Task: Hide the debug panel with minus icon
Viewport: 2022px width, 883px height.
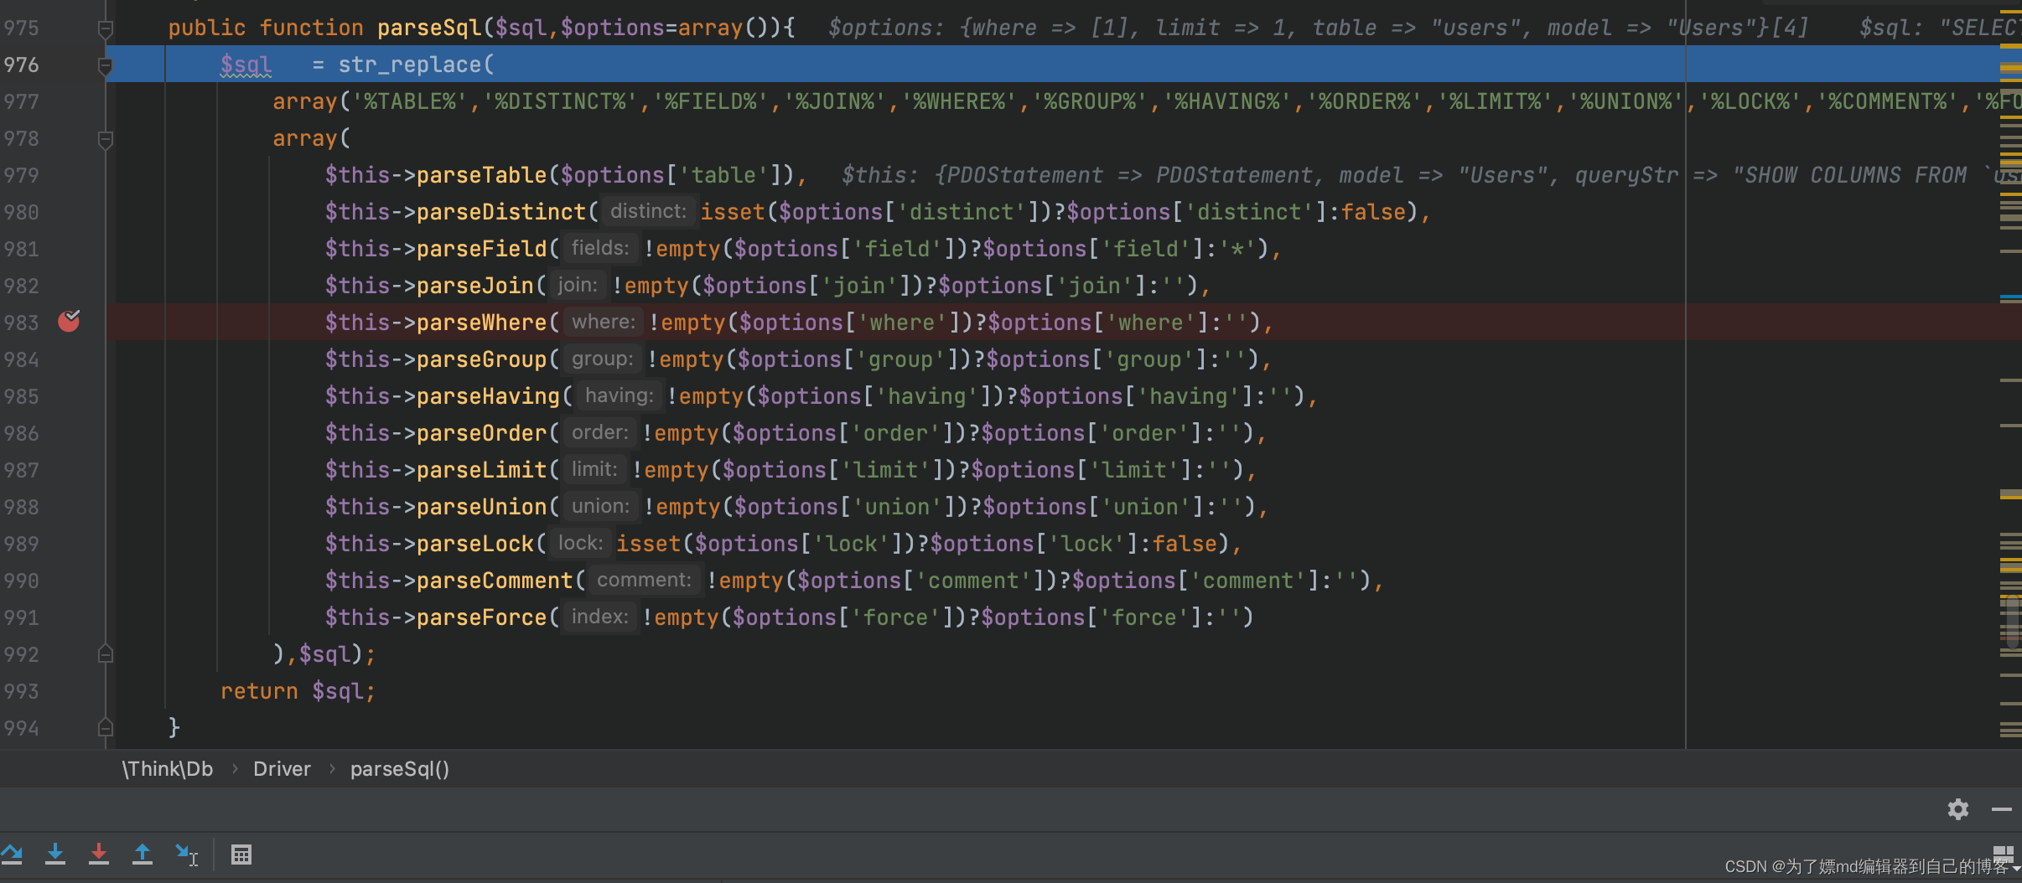Action: tap(2002, 809)
